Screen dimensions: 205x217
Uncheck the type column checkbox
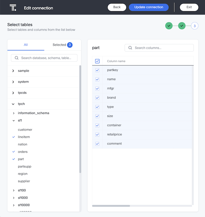click(97, 107)
